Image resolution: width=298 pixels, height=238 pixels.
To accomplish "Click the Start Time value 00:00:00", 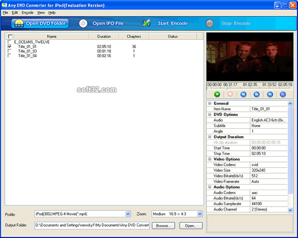I will (x=269, y=148).
